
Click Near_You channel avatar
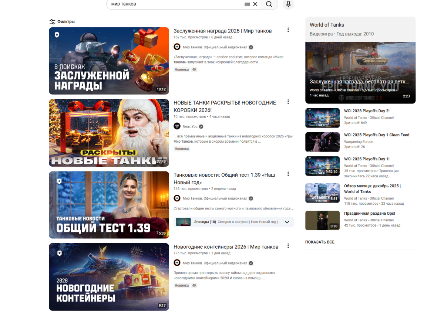click(177, 126)
